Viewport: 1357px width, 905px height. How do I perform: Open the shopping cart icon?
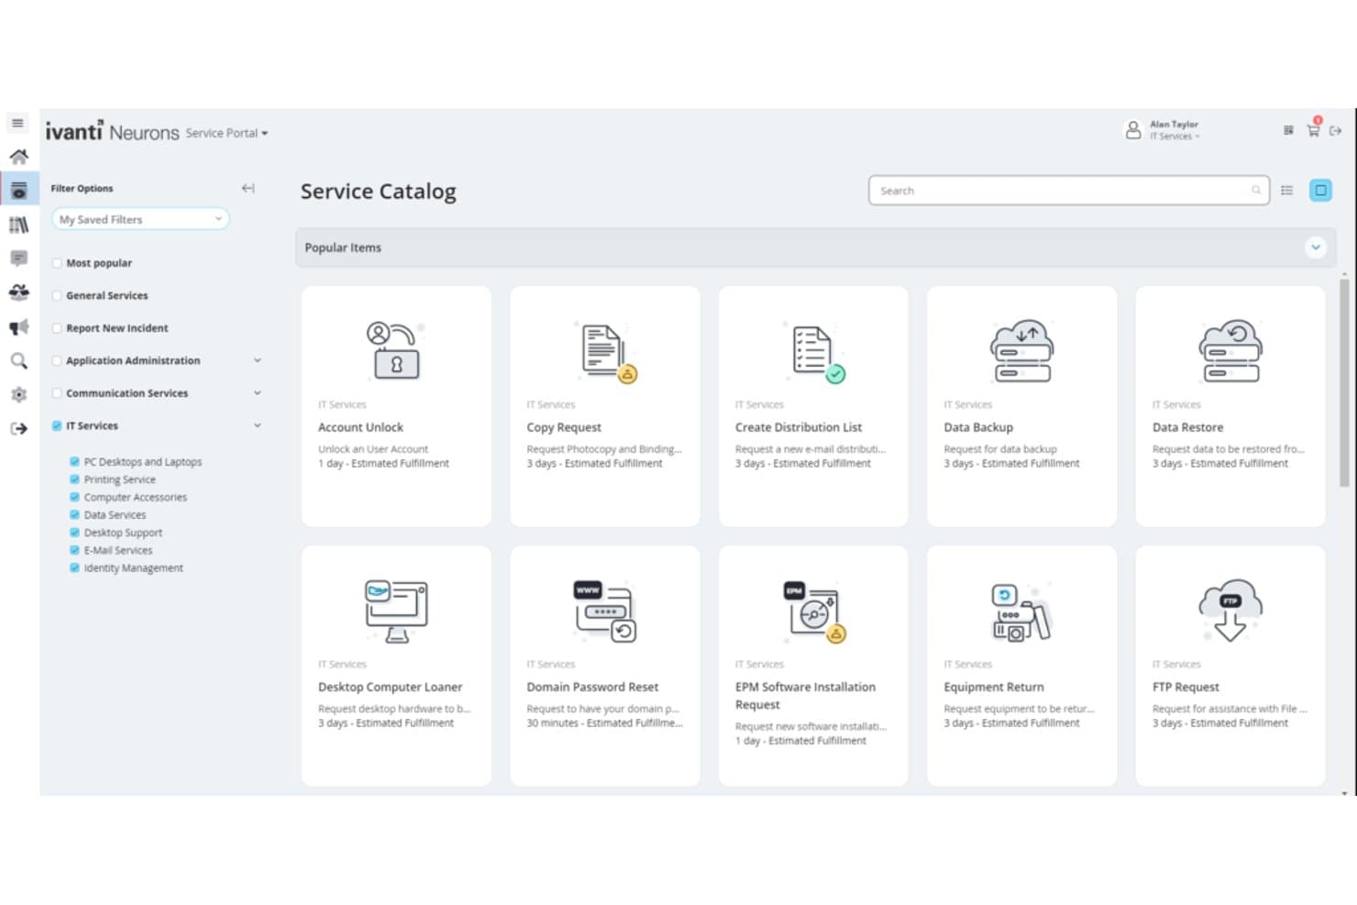(1313, 130)
